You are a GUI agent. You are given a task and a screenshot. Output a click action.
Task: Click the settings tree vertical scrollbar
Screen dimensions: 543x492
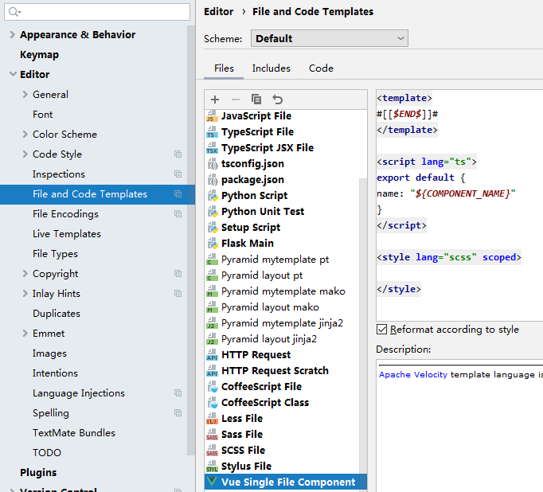pos(191,240)
